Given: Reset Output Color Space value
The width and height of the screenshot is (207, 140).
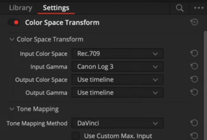Looking at the screenshot, I should tap(194, 80).
